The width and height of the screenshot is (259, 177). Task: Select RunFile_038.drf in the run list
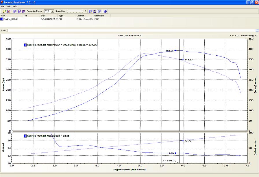[x=11, y=19]
